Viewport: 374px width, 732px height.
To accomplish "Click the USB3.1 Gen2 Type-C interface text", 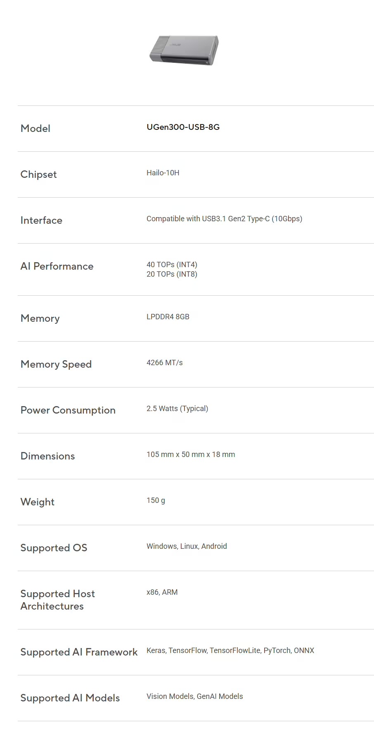I will click(224, 219).
